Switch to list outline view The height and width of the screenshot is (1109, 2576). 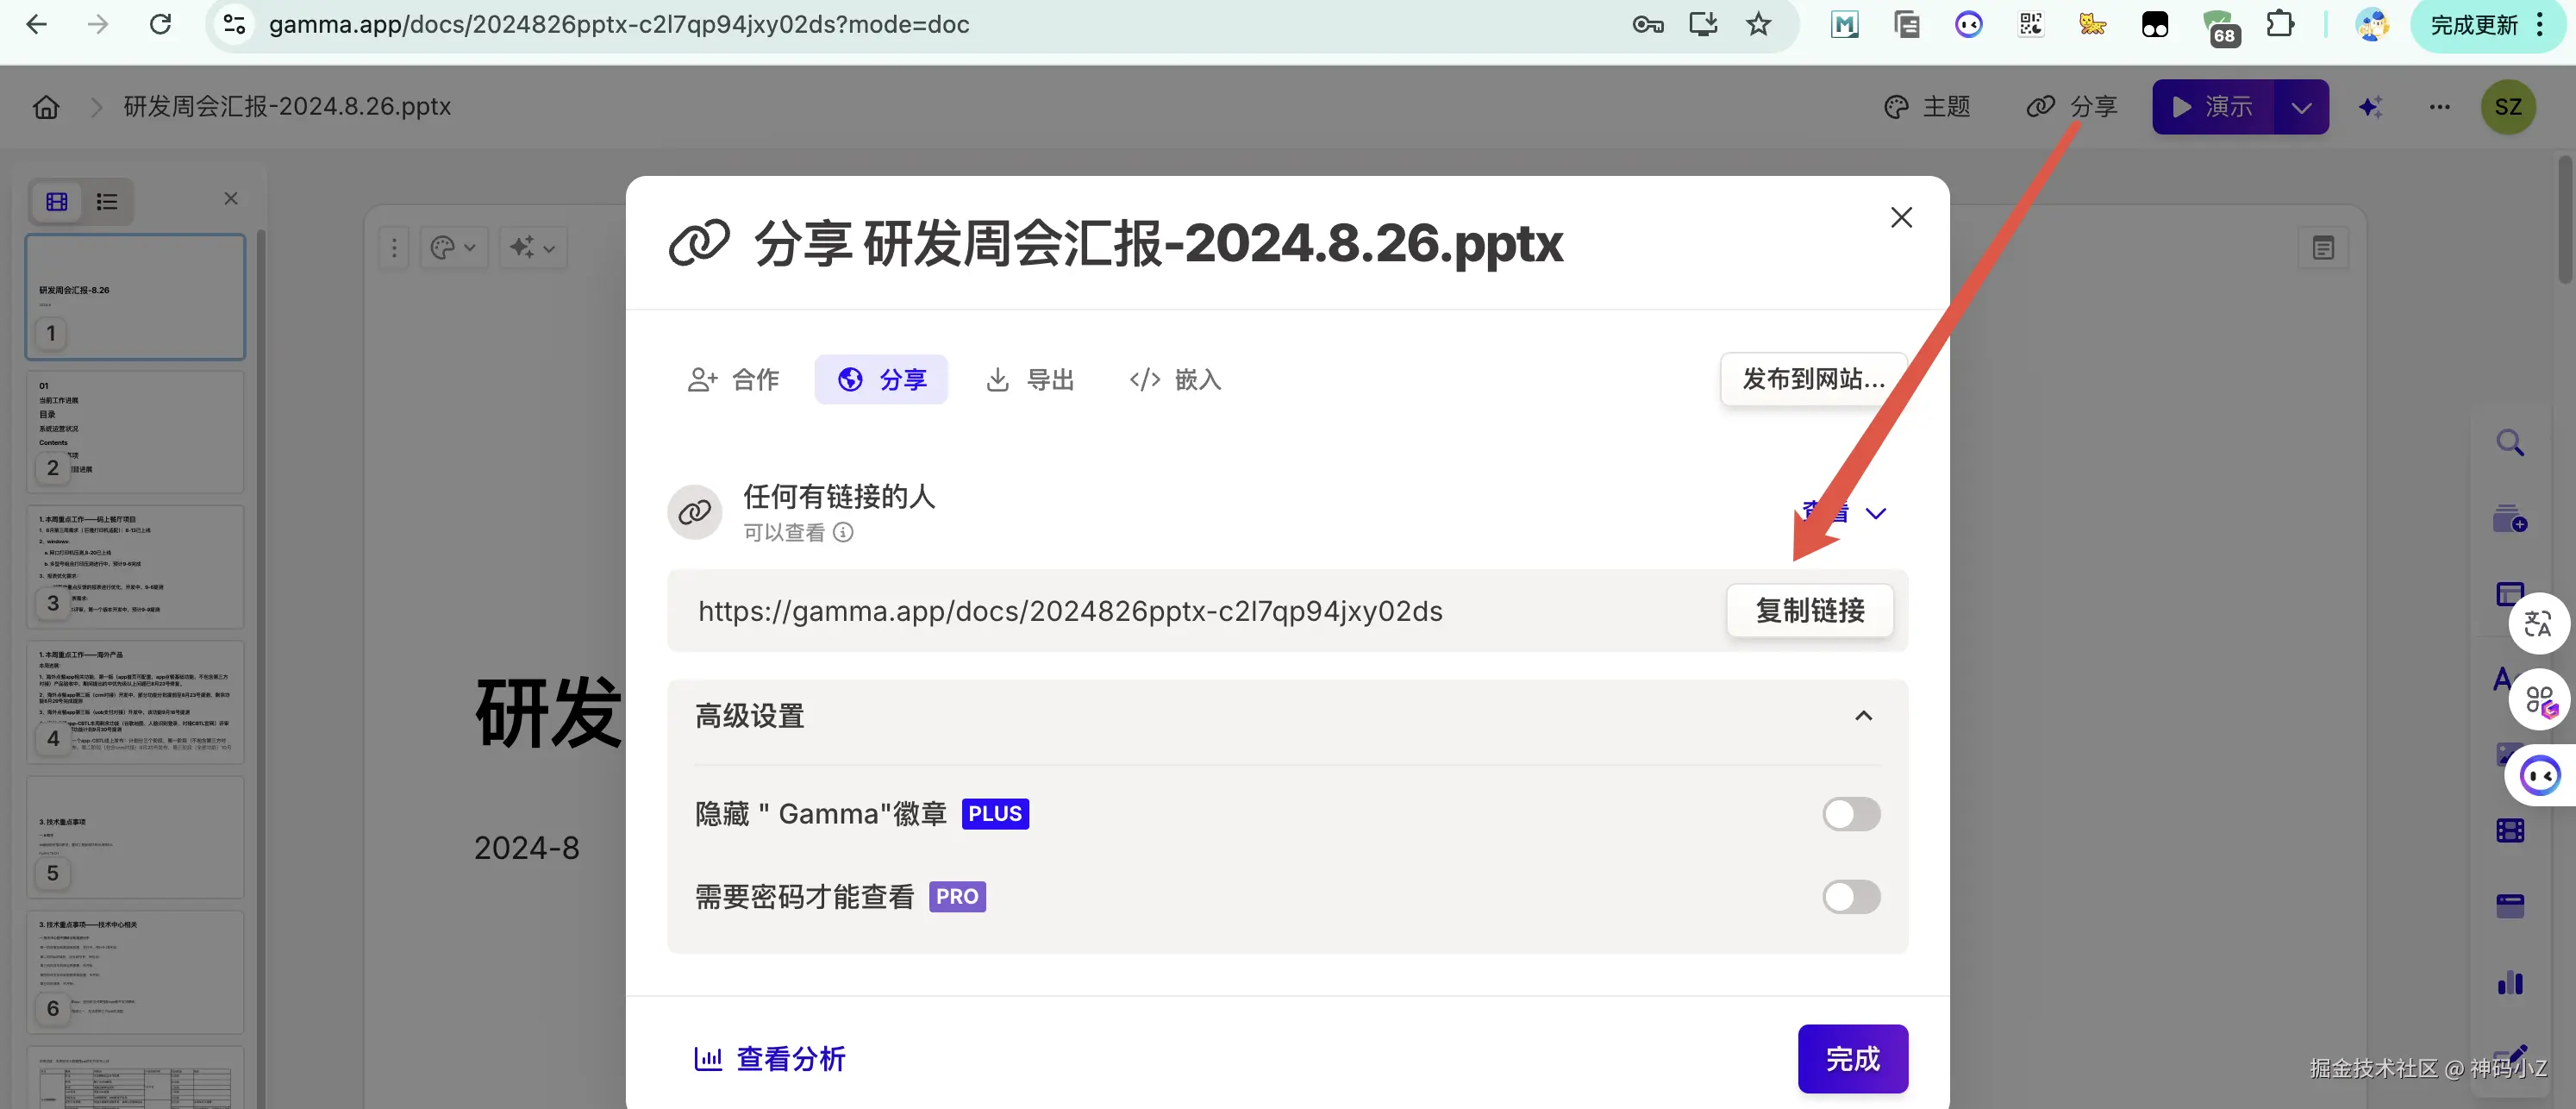click(x=107, y=201)
